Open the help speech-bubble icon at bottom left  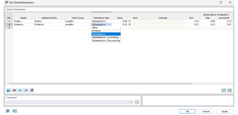[8, 111]
